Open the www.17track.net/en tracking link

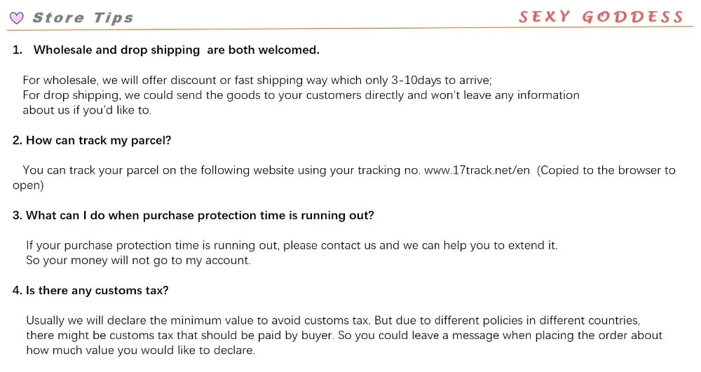pyautogui.click(x=477, y=170)
